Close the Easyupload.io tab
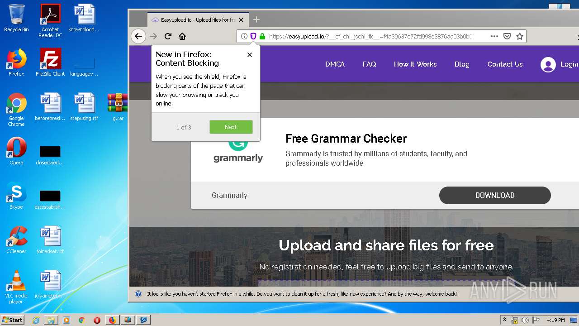This screenshot has height=326, width=579. [x=241, y=20]
